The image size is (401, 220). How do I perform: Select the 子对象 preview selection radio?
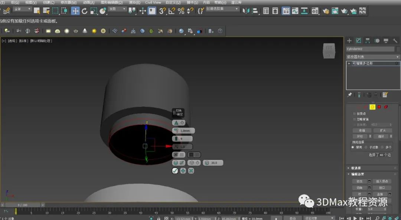pyautogui.click(x=366, y=147)
